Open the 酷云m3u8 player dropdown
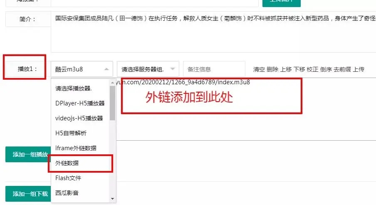The height and width of the screenshot is (205, 376). [82, 69]
